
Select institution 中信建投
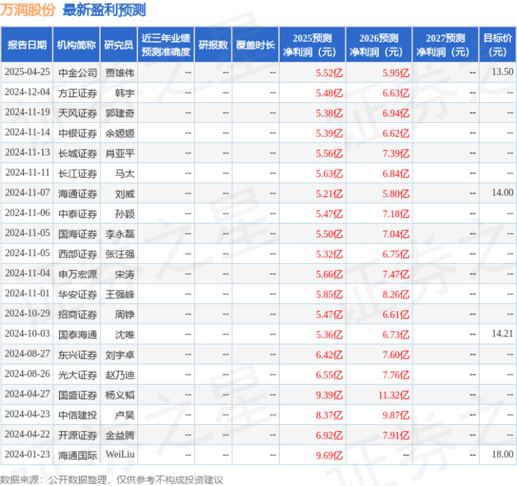point(78,416)
